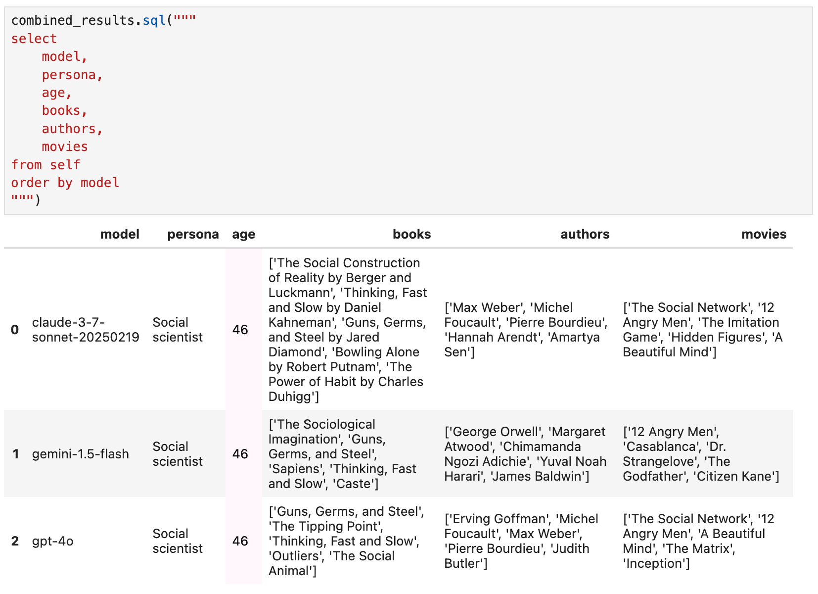Click the 'authors,' line in the query
818x594 pixels.
tap(72, 129)
